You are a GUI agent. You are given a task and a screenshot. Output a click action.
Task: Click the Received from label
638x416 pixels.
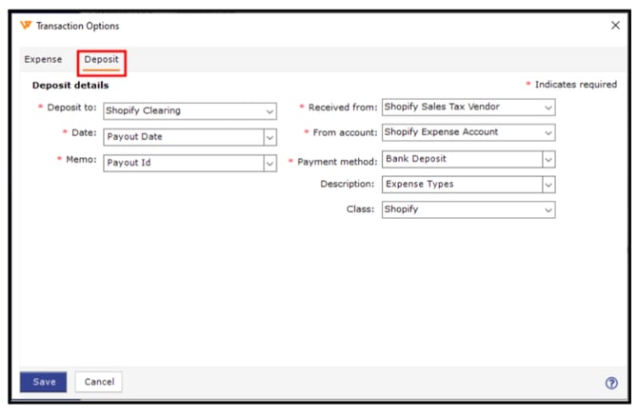343,108
